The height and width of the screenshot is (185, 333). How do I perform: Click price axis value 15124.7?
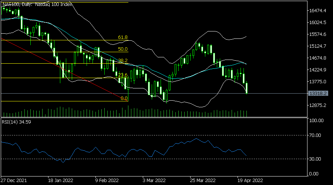(x=317, y=46)
